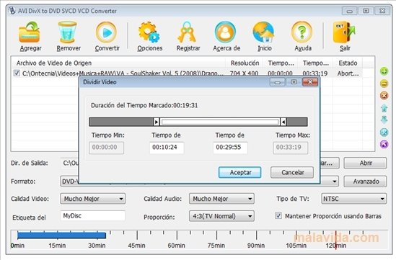Click Archivo de Video de Origen column header
This screenshot has height=260, width=396.
click(x=118, y=63)
